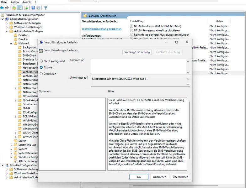The height and width of the screenshot is (188, 246).
Task: Close the Verschlüsselung erforderlich dialog
Action: tap(187, 42)
